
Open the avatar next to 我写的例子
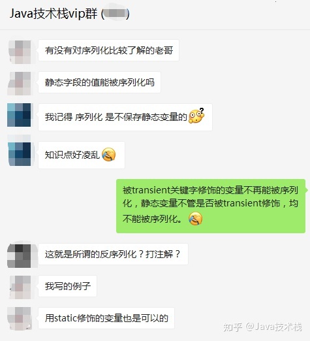point(20,287)
